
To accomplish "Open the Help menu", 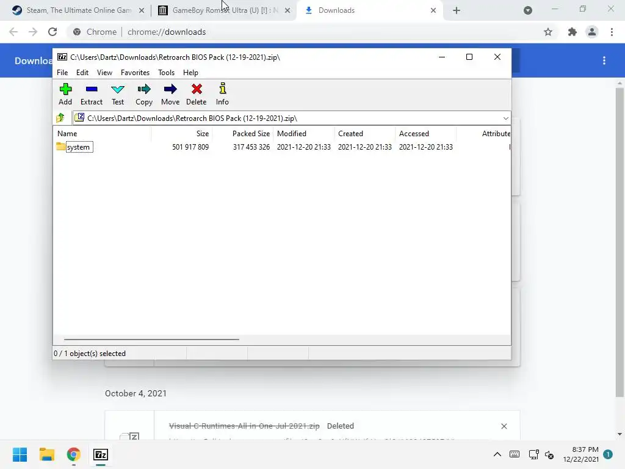I will pos(190,73).
